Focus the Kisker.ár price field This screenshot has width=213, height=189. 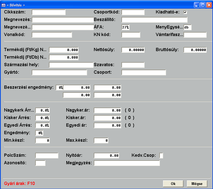point(107,118)
